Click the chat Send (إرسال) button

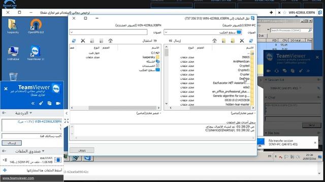(x=12, y=143)
